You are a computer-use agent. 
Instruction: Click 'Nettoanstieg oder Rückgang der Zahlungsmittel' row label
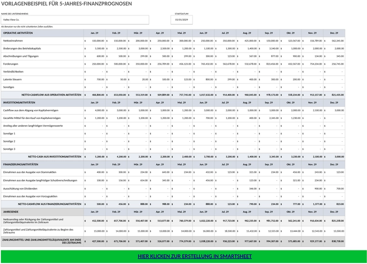tap(33, 221)
